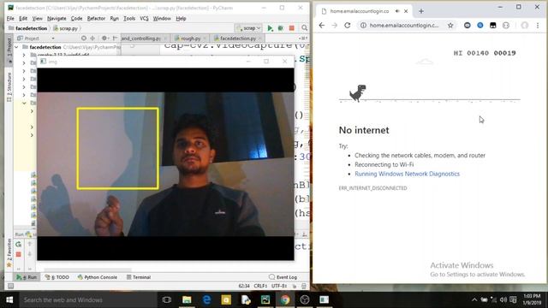Toggle the Favorites side tool window tab
548x308 pixels.
pyautogui.click(x=9, y=252)
